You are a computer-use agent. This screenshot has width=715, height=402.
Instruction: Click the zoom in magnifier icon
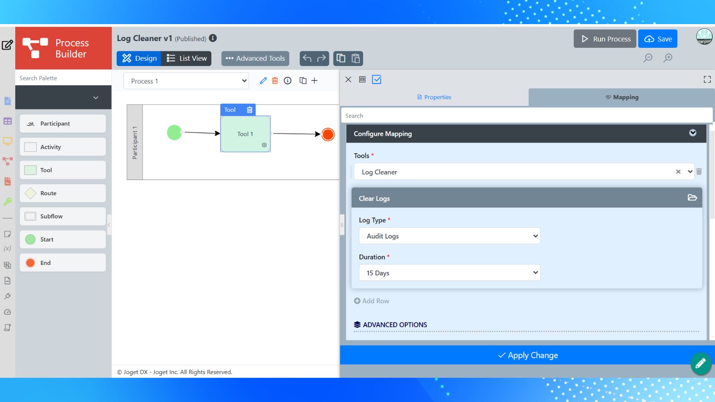coord(668,58)
